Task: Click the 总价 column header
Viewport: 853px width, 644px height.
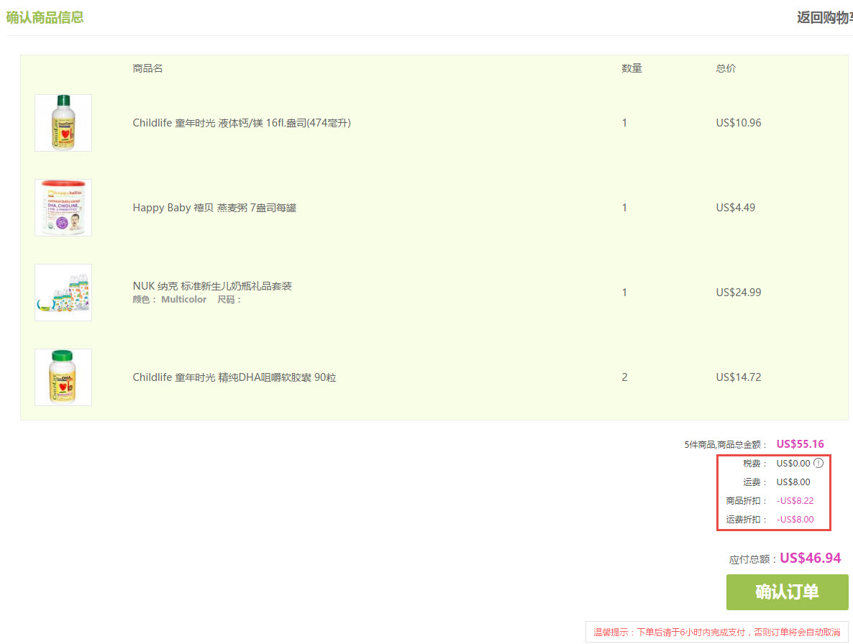Action: (x=726, y=68)
